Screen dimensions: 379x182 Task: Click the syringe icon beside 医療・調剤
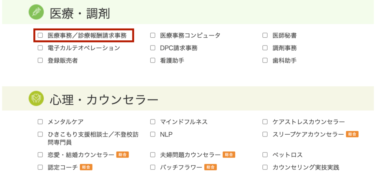[x=36, y=13]
